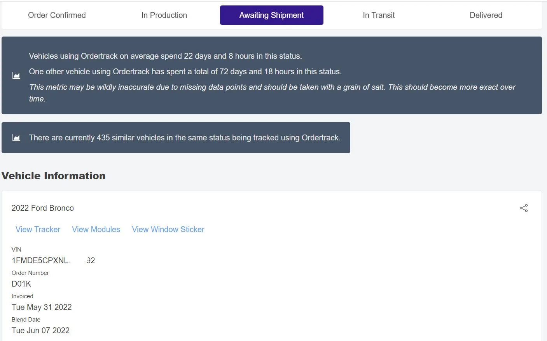
Task: Click the Blend Date label
Action: point(26,320)
